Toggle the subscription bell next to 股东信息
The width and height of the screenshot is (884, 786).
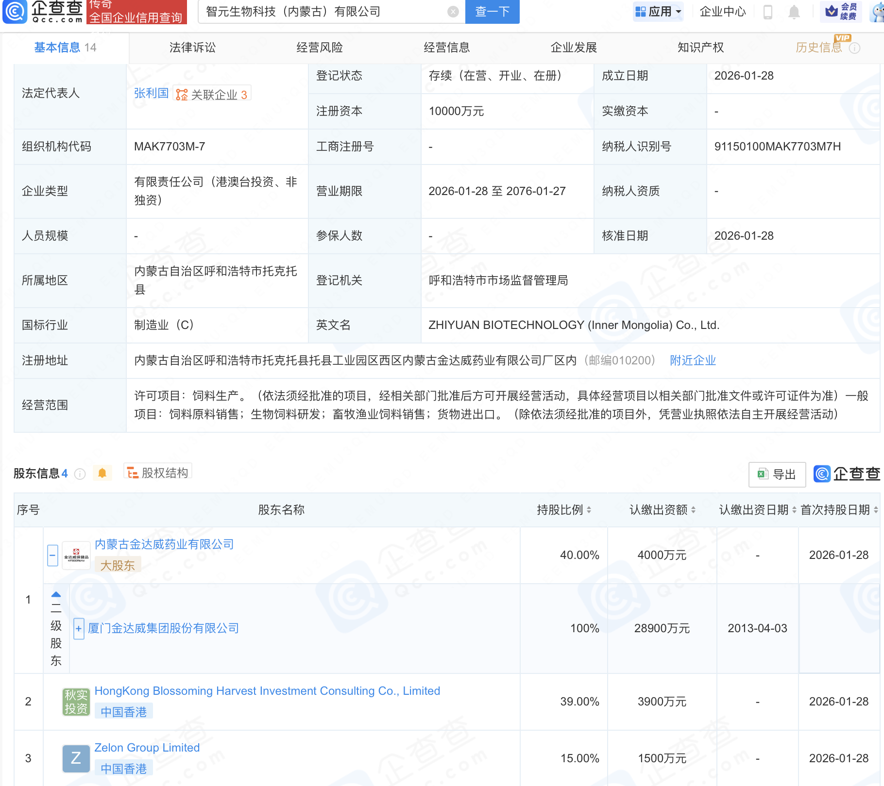(102, 473)
